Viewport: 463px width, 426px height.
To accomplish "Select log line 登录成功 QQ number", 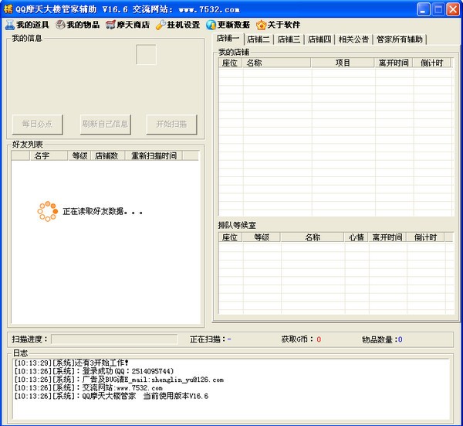I will click(94, 371).
